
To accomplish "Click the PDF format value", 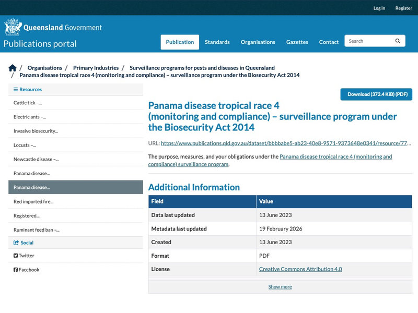I will coord(264,256).
